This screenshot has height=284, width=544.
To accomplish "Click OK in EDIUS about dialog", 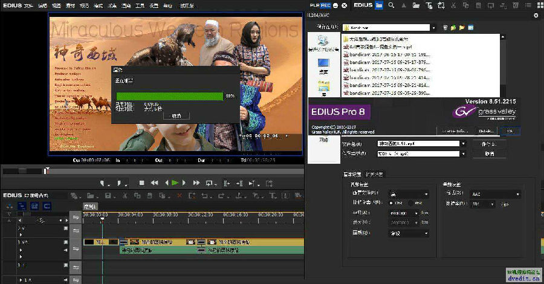I will [509, 131].
